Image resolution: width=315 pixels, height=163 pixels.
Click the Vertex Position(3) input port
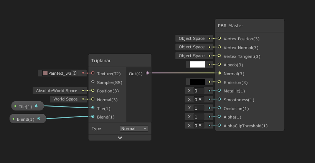coord(219,38)
